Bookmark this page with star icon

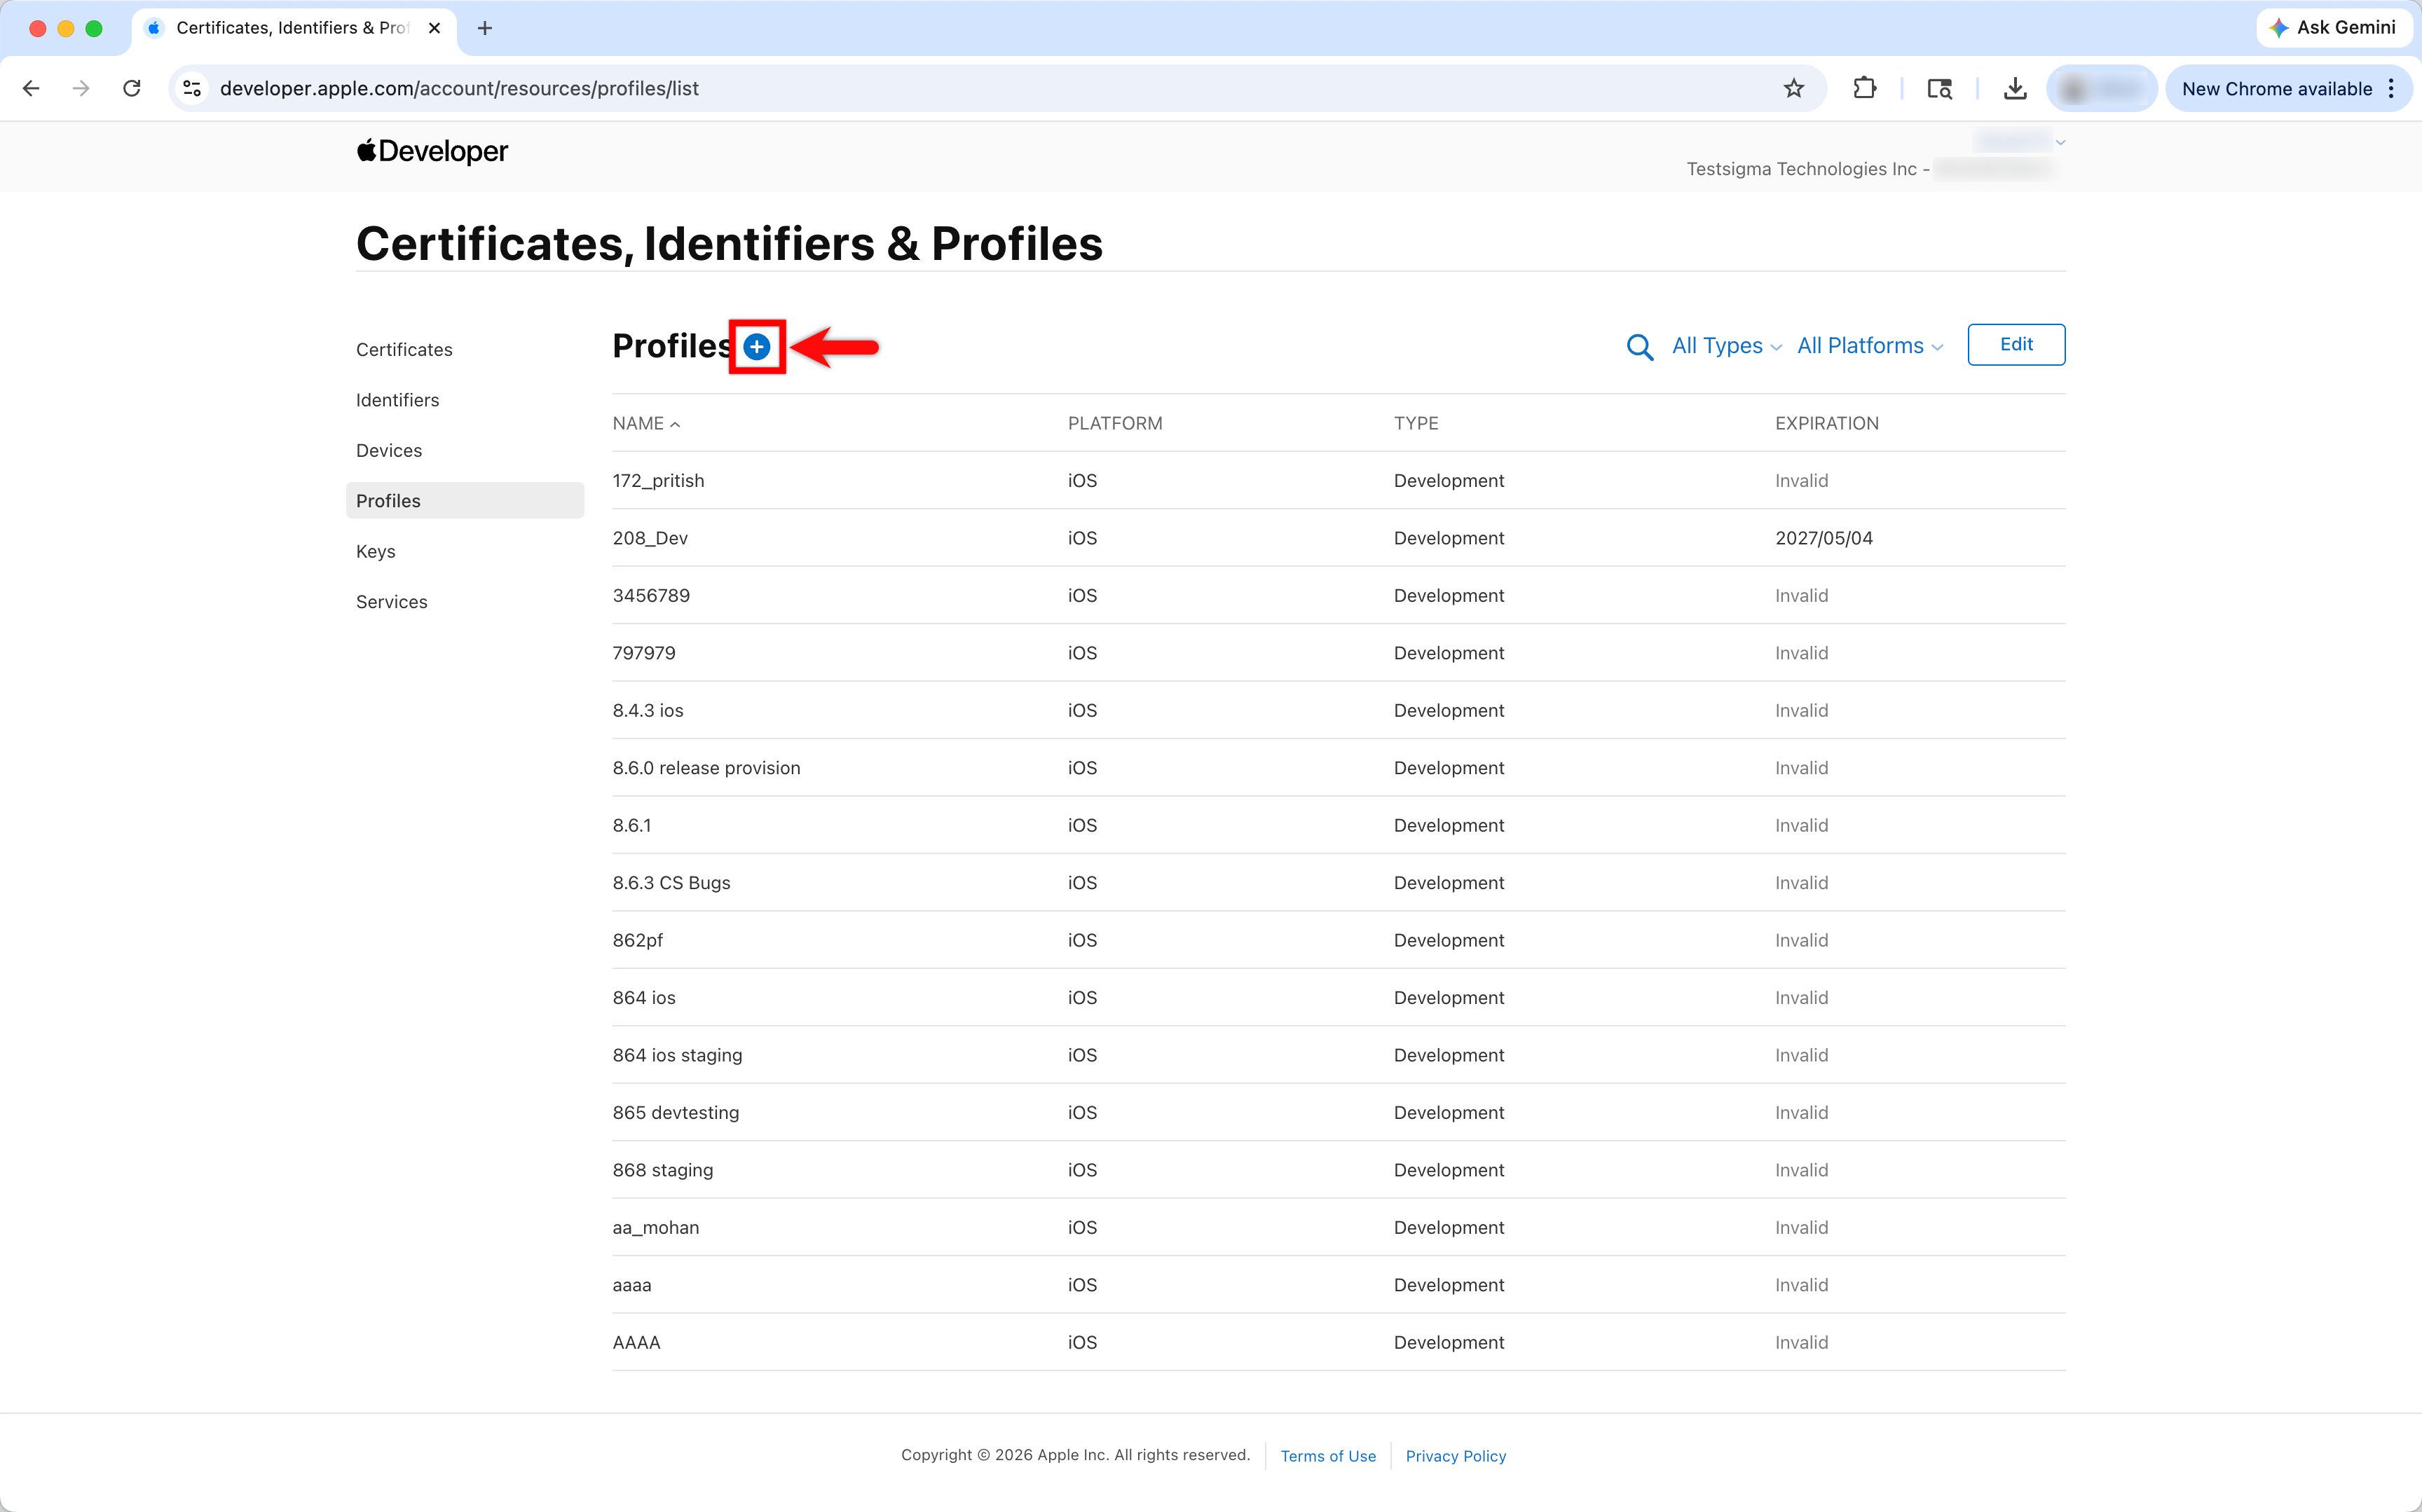(x=1794, y=88)
